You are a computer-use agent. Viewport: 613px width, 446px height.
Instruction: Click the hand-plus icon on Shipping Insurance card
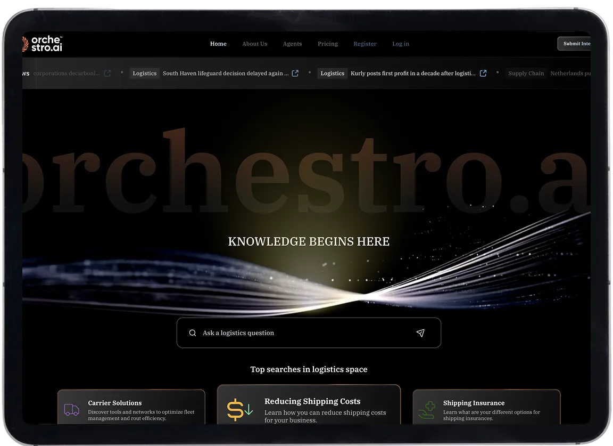click(426, 410)
